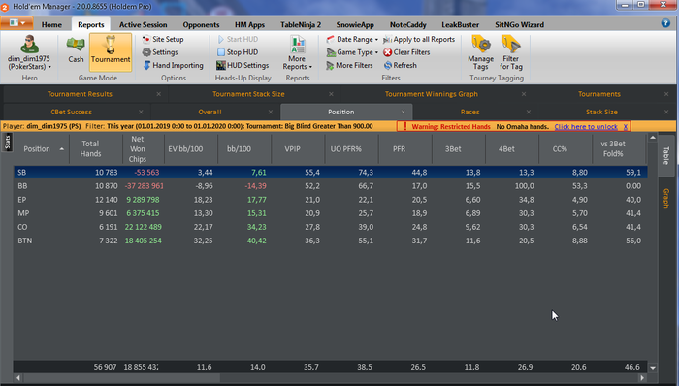Select the BTN position row
This screenshot has height=386, width=679.
coord(331,241)
